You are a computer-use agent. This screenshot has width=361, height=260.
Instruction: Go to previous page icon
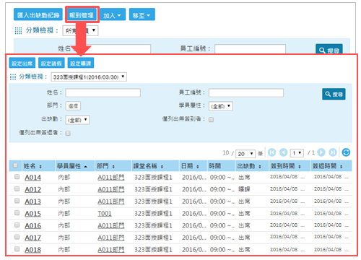click(283, 152)
